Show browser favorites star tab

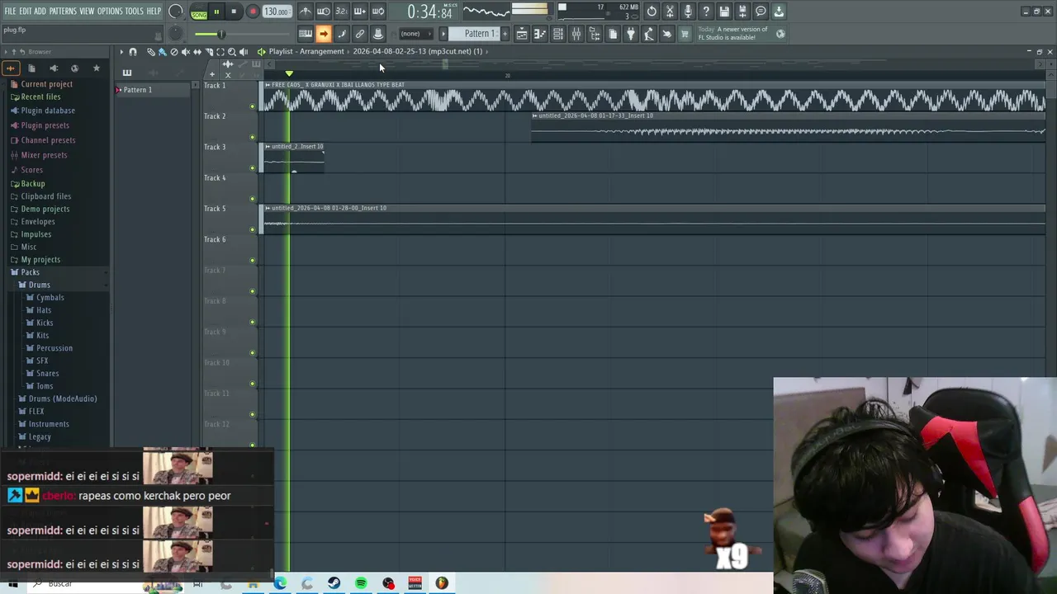click(96, 68)
